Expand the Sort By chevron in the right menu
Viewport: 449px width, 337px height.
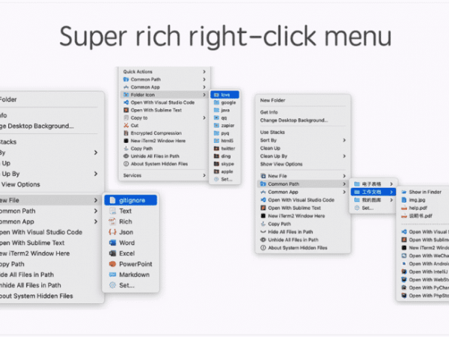tap(344, 140)
